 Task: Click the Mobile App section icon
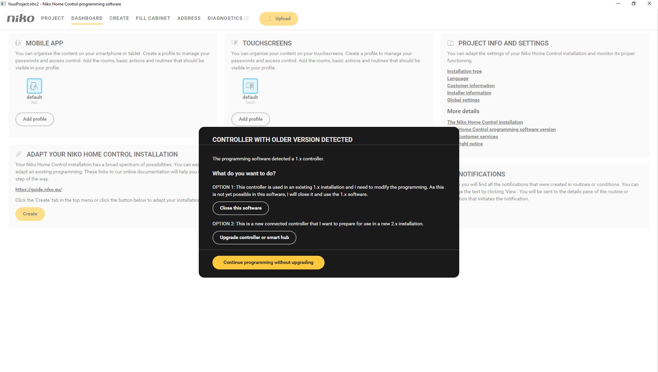pyautogui.click(x=19, y=43)
